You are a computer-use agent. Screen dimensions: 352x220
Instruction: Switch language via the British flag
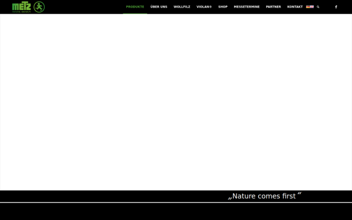click(x=312, y=6)
